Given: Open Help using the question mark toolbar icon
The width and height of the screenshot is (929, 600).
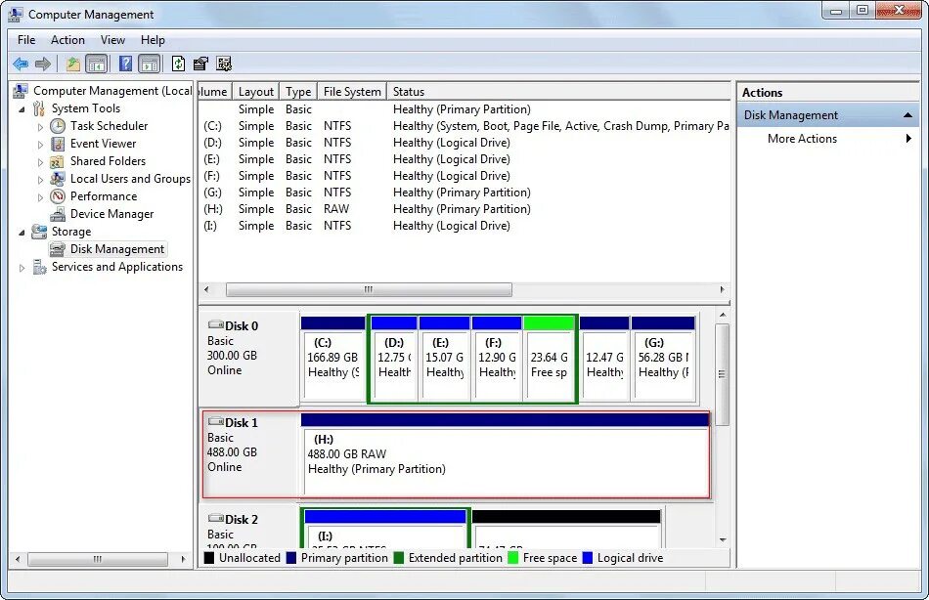Looking at the screenshot, I should tap(123, 63).
